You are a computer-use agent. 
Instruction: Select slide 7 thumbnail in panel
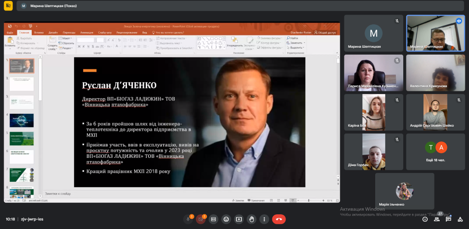click(22, 175)
